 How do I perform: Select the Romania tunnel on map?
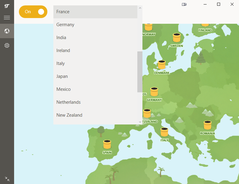(x=208, y=125)
